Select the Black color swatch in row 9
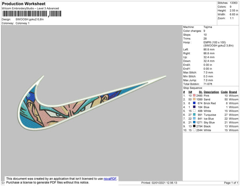The height and width of the screenshot is (186, 240). (194, 126)
